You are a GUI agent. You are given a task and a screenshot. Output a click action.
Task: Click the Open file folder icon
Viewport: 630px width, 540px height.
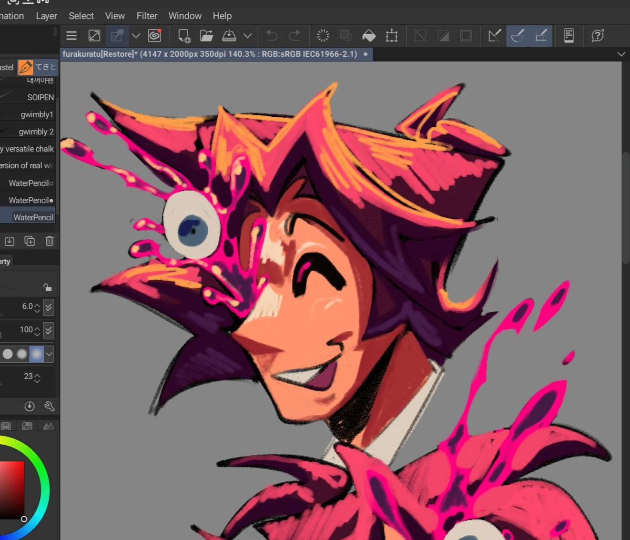[x=206, y=36]
